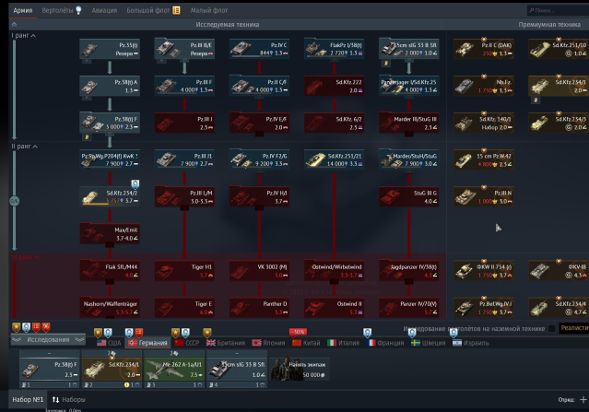Toggle aircraft research on ground vehicles checkbox

coord(552,327)
